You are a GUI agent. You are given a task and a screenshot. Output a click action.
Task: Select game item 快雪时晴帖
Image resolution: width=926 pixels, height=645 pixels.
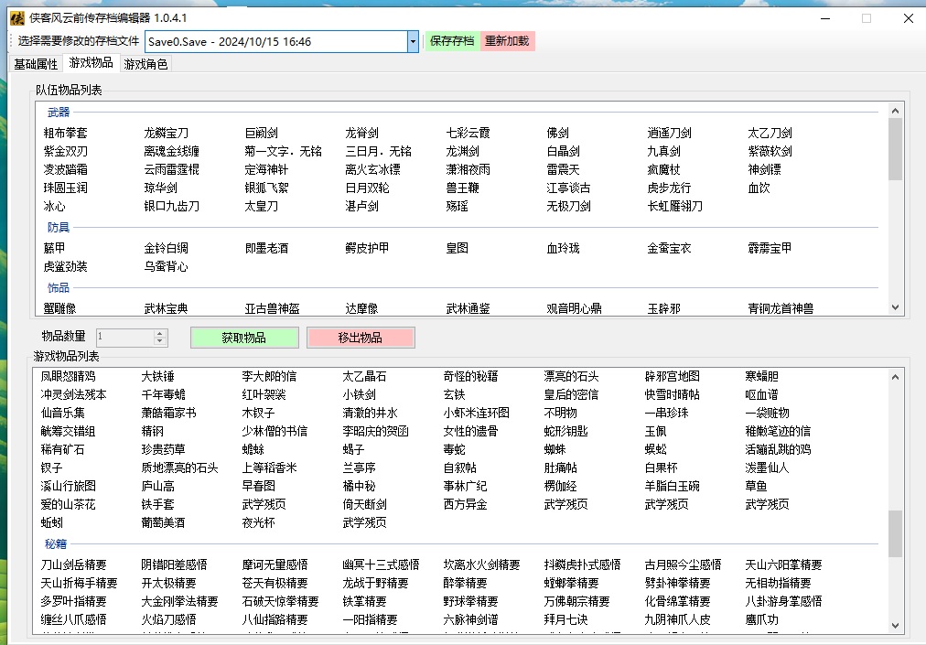pyautogui.click(x=673, y=394)
